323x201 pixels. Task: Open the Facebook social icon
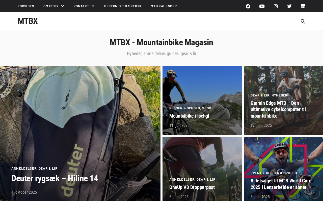tap(248, 6)
